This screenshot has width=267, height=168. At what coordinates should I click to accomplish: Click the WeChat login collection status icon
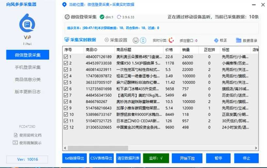(67, 17)
